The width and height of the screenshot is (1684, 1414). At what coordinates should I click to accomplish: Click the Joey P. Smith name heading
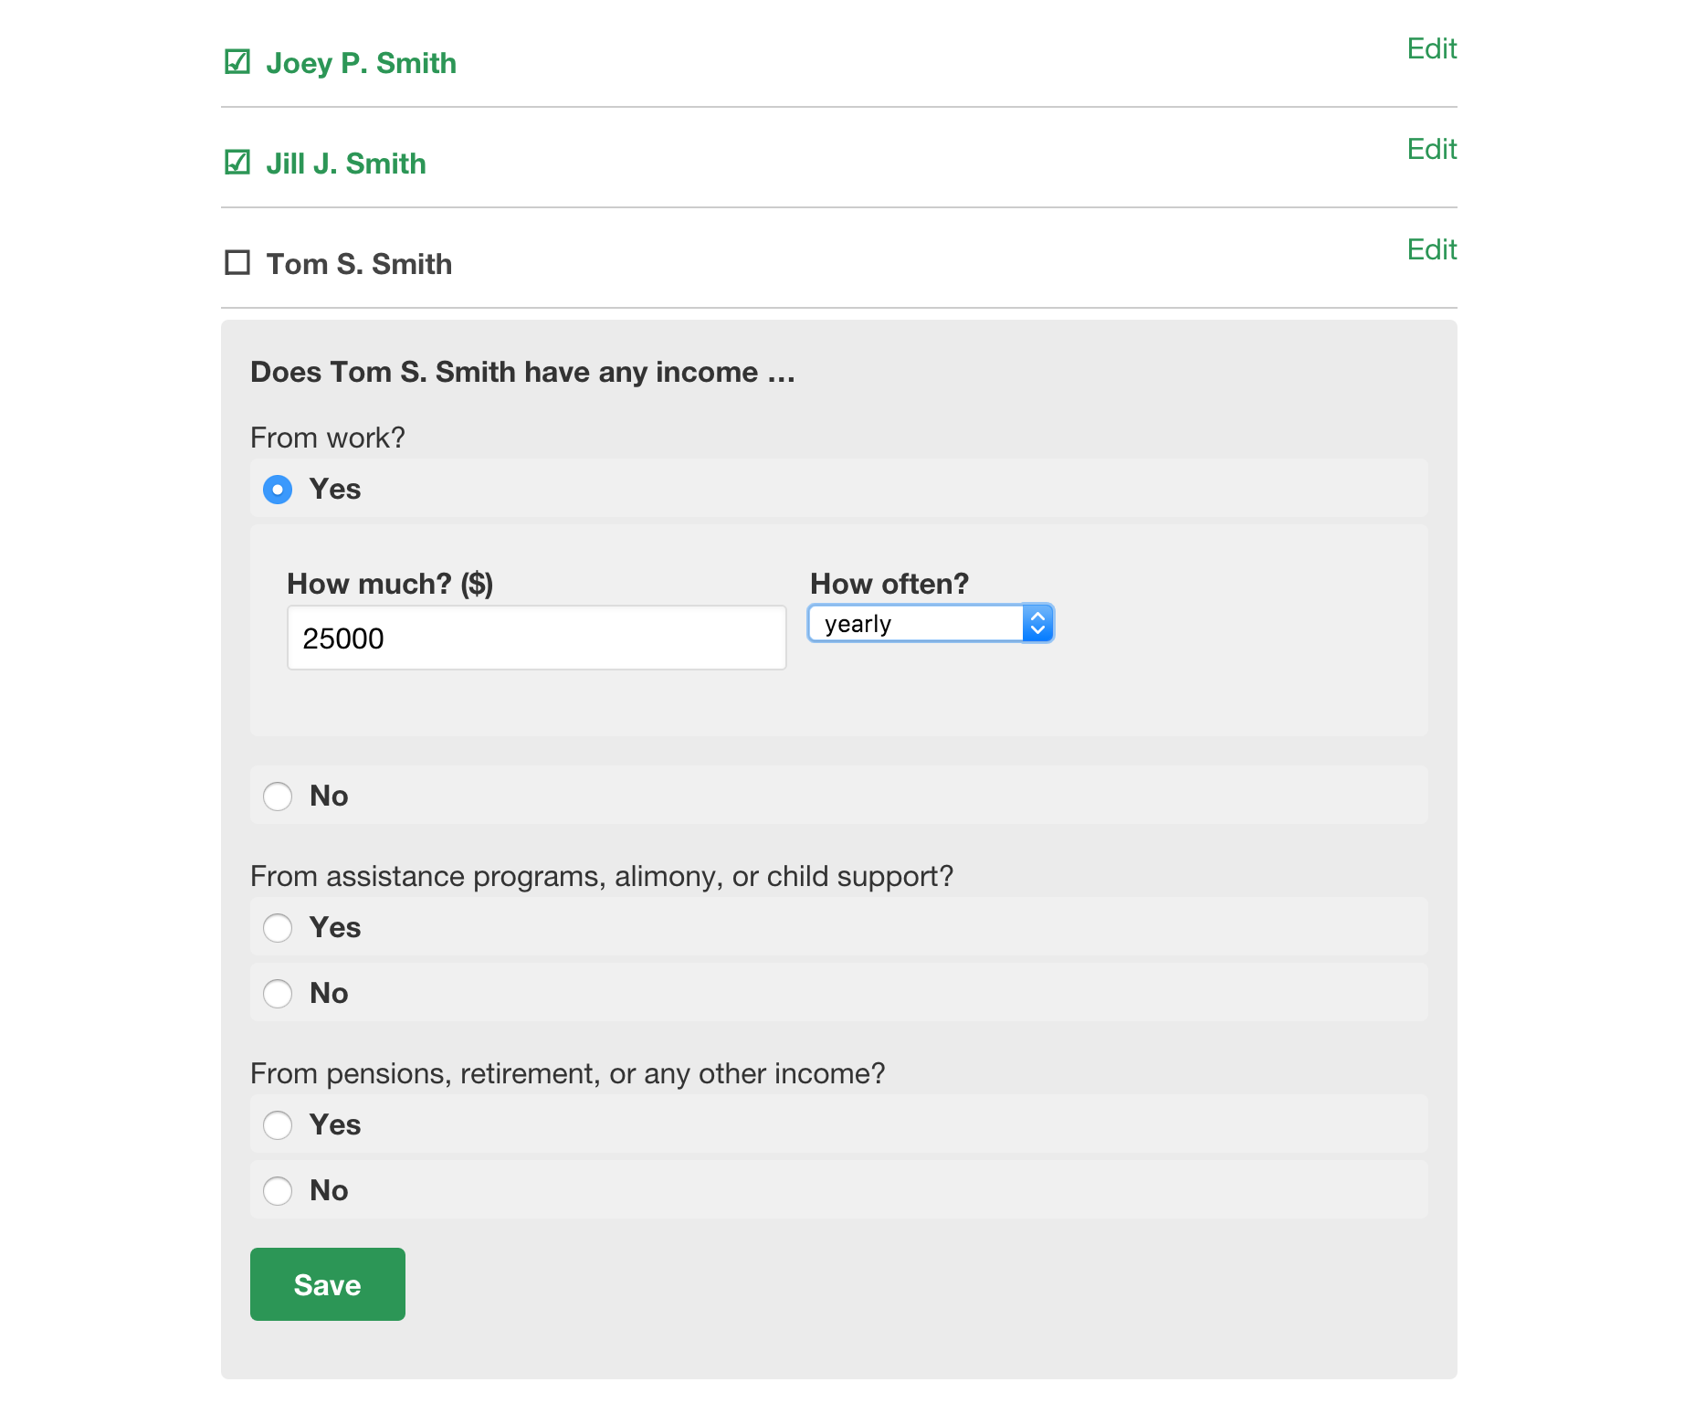click(361, 63)
